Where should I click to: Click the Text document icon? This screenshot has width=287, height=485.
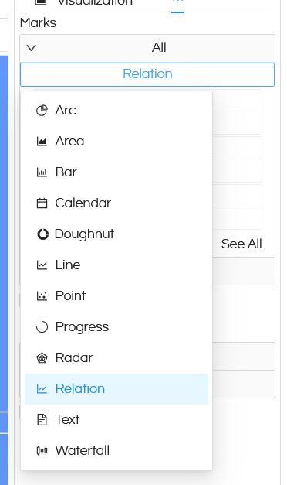(x=42, y=420)
